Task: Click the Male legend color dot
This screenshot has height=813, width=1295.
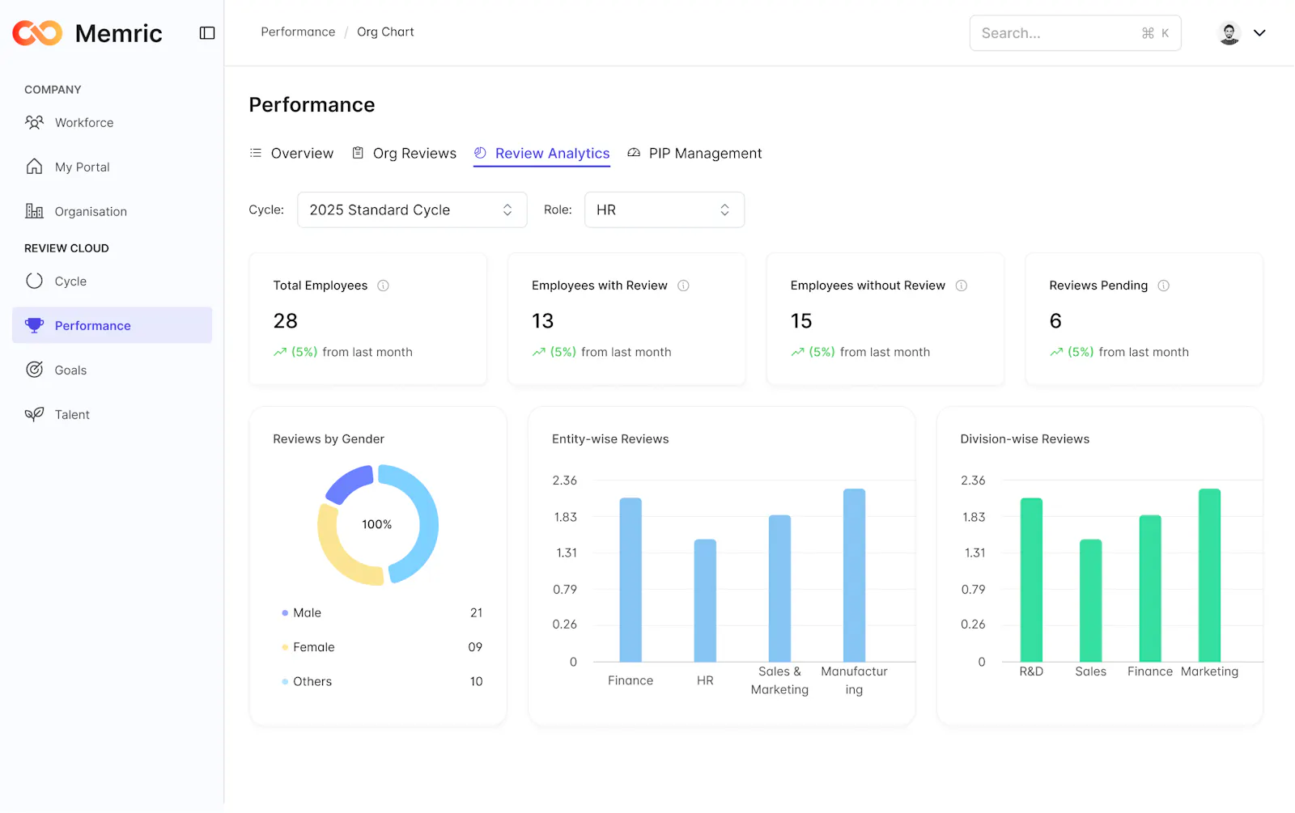Action: pyautogui.click(x=285, y=613)
